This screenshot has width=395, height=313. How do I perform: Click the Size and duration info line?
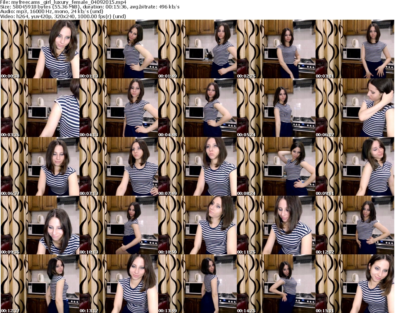[89, 7]
